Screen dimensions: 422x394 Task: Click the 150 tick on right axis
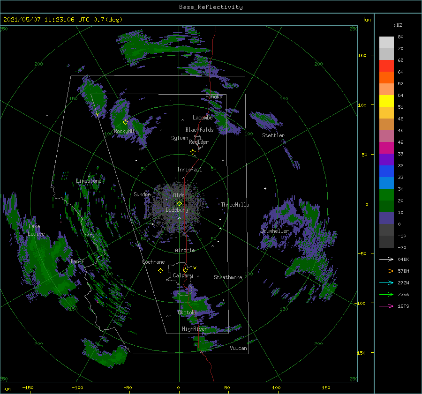(362, 55)
